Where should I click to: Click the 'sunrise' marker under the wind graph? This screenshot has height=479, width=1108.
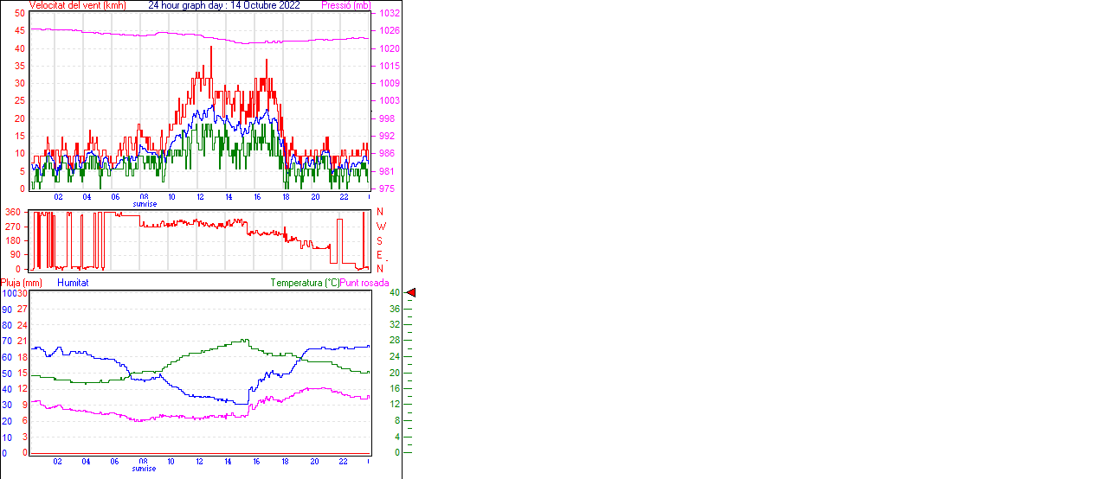click(x=145, y=204)
